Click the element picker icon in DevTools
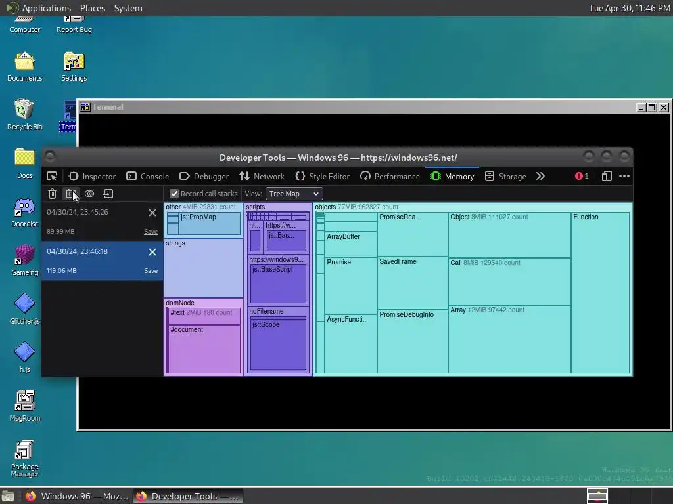 (52, 176)
